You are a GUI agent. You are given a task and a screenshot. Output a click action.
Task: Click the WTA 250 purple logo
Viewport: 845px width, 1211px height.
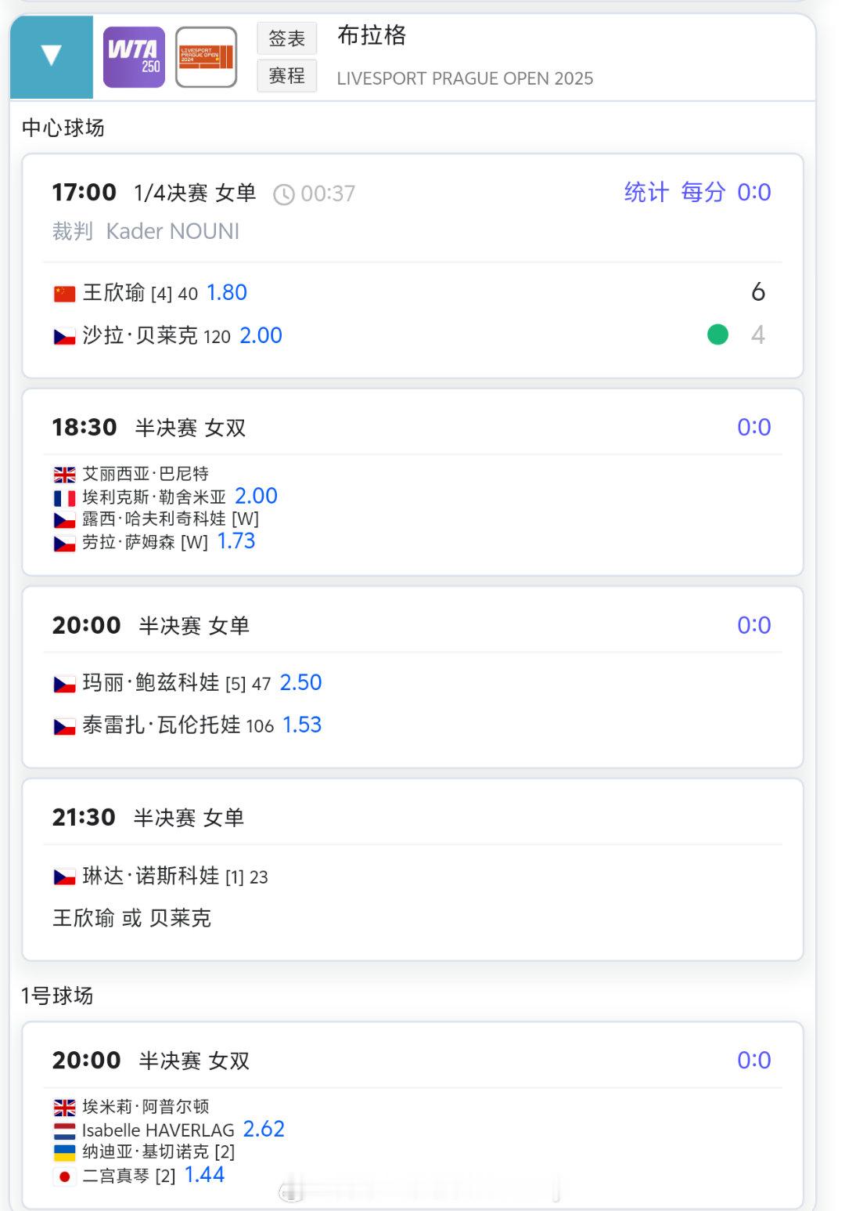click(134, 57)
